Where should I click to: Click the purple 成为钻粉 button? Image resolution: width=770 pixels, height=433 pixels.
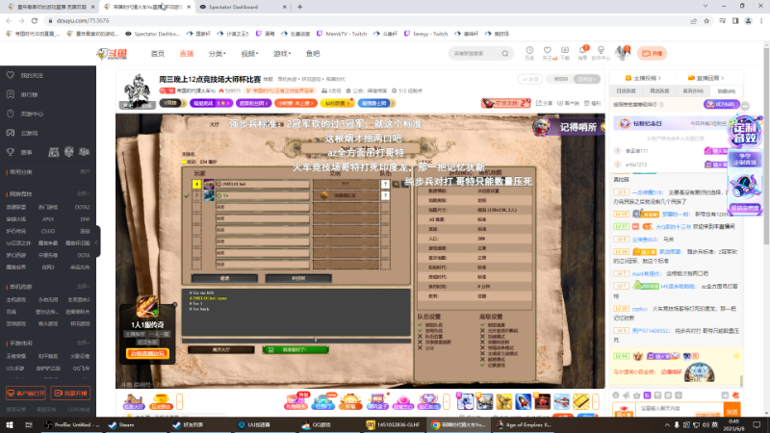722,104
